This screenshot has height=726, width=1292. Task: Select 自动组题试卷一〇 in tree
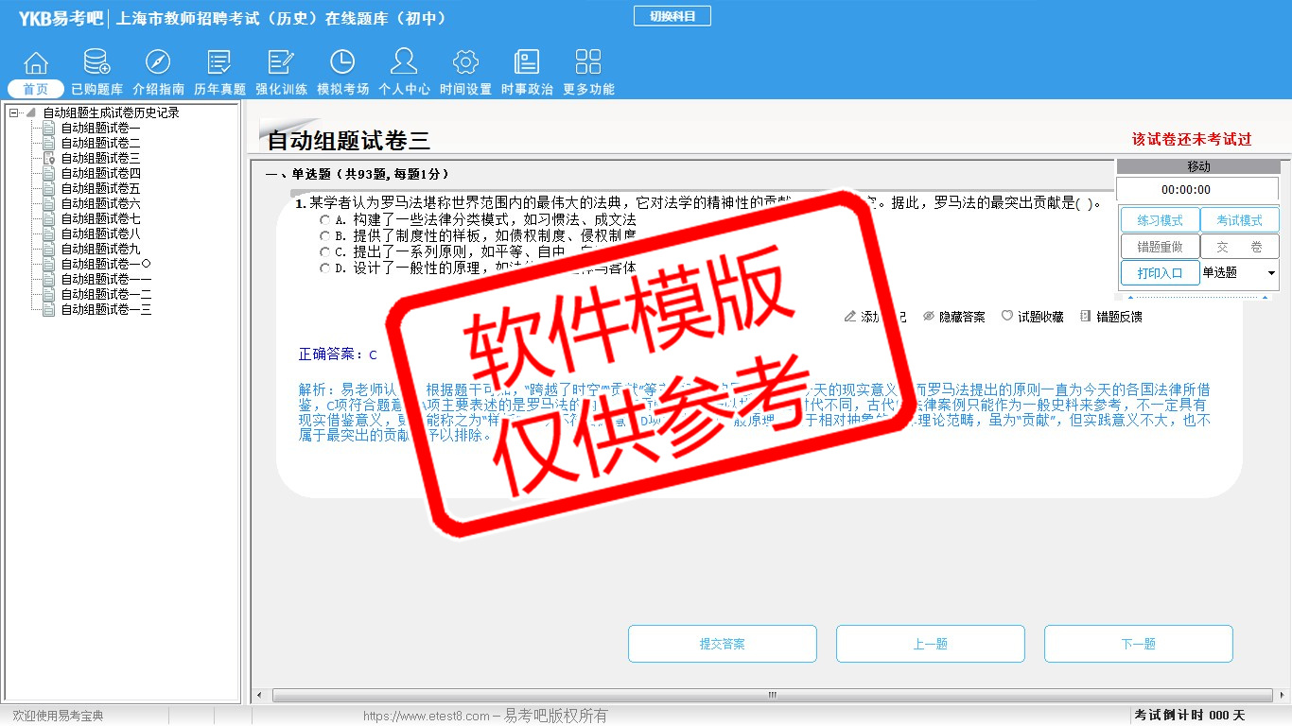(x=106, y=264)
